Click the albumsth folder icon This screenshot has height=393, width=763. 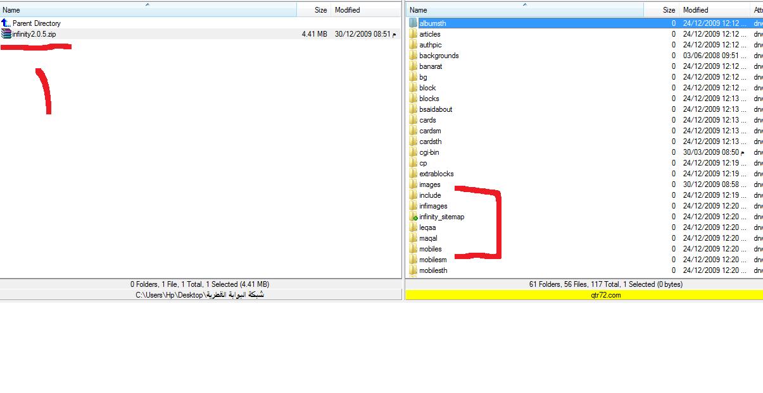413,23
